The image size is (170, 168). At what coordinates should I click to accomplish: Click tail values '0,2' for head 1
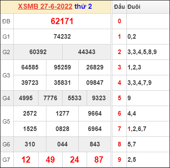coord(132,37)
